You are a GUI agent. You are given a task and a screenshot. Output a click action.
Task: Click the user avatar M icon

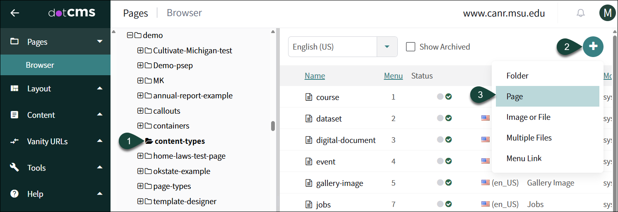(607, 13)
